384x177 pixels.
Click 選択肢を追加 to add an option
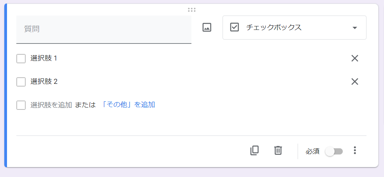tap(51, 105)
